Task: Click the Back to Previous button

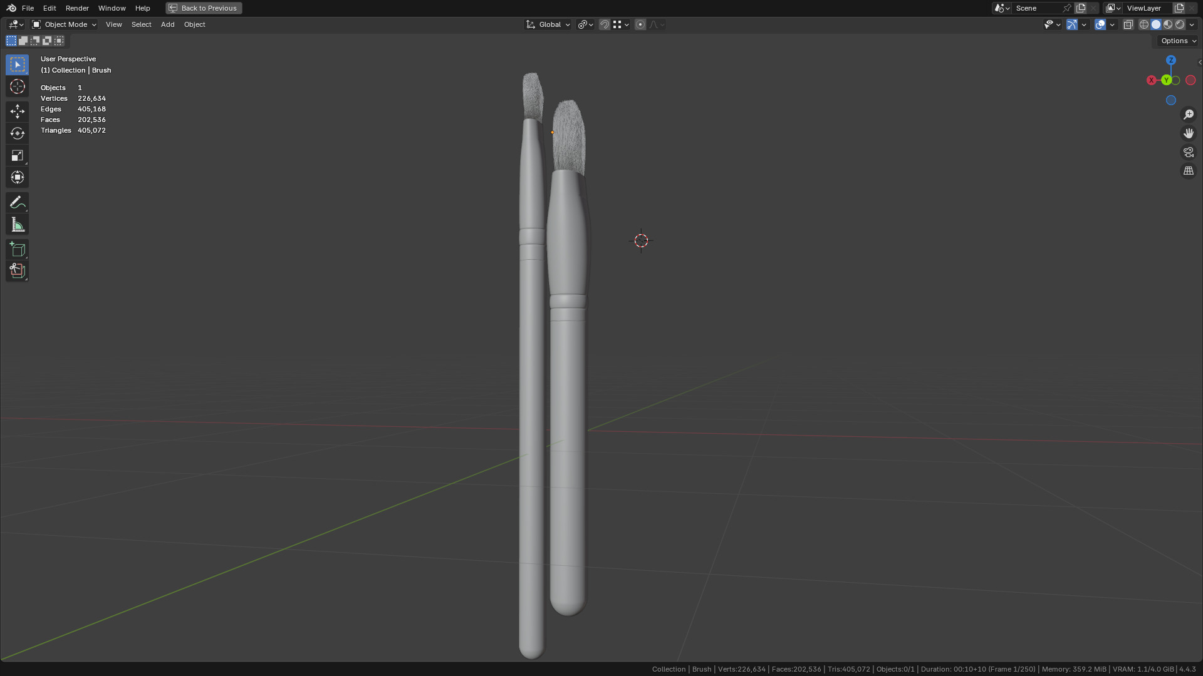Action: pyautogui.click(x=204, y=8)
